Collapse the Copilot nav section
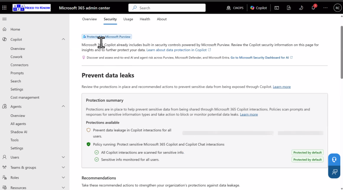 (63, 40)
